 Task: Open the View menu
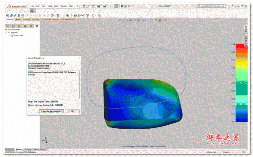pyautogui.click(x=43, y=6)
